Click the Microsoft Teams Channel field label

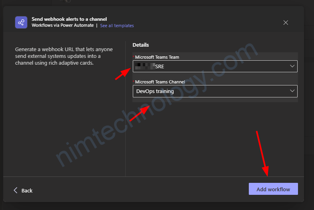pyautogui.click(x=160, y=82)
